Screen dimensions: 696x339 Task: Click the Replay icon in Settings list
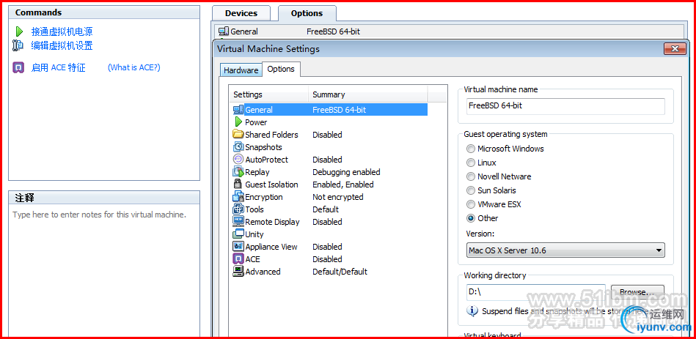tap(238, 172)
